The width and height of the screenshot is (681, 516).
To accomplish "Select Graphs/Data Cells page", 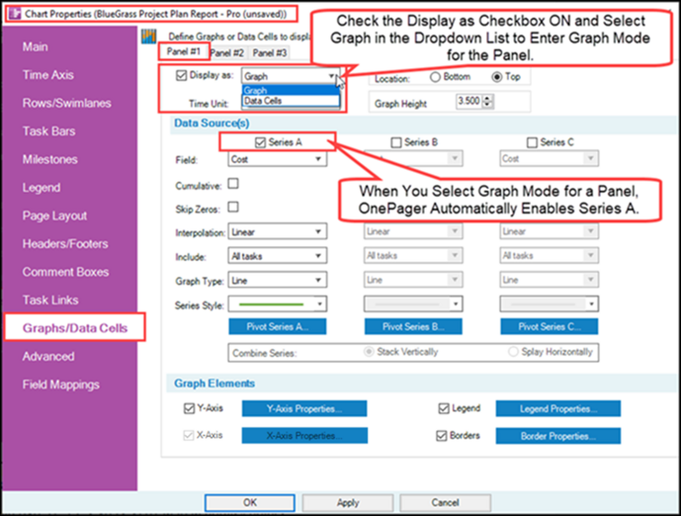I will pos(75,328).
